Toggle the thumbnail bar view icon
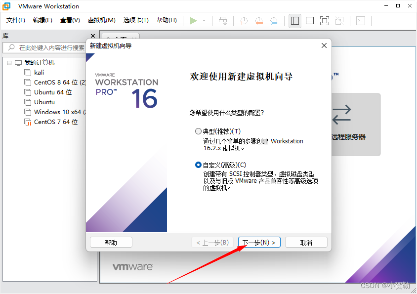Image resolution: width=417 pixels, height=294 pixels. pos(310,20)
